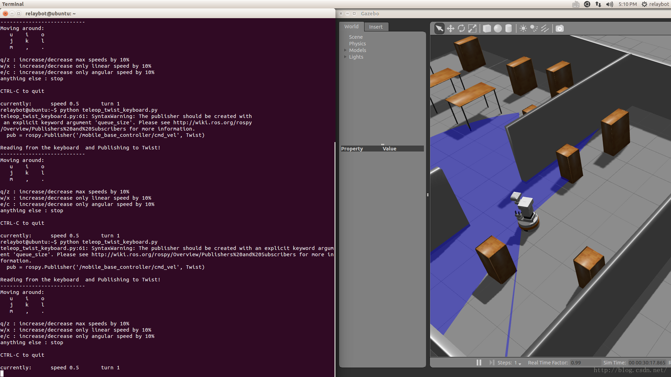Step the simulation forward once

tap(492, 363)
